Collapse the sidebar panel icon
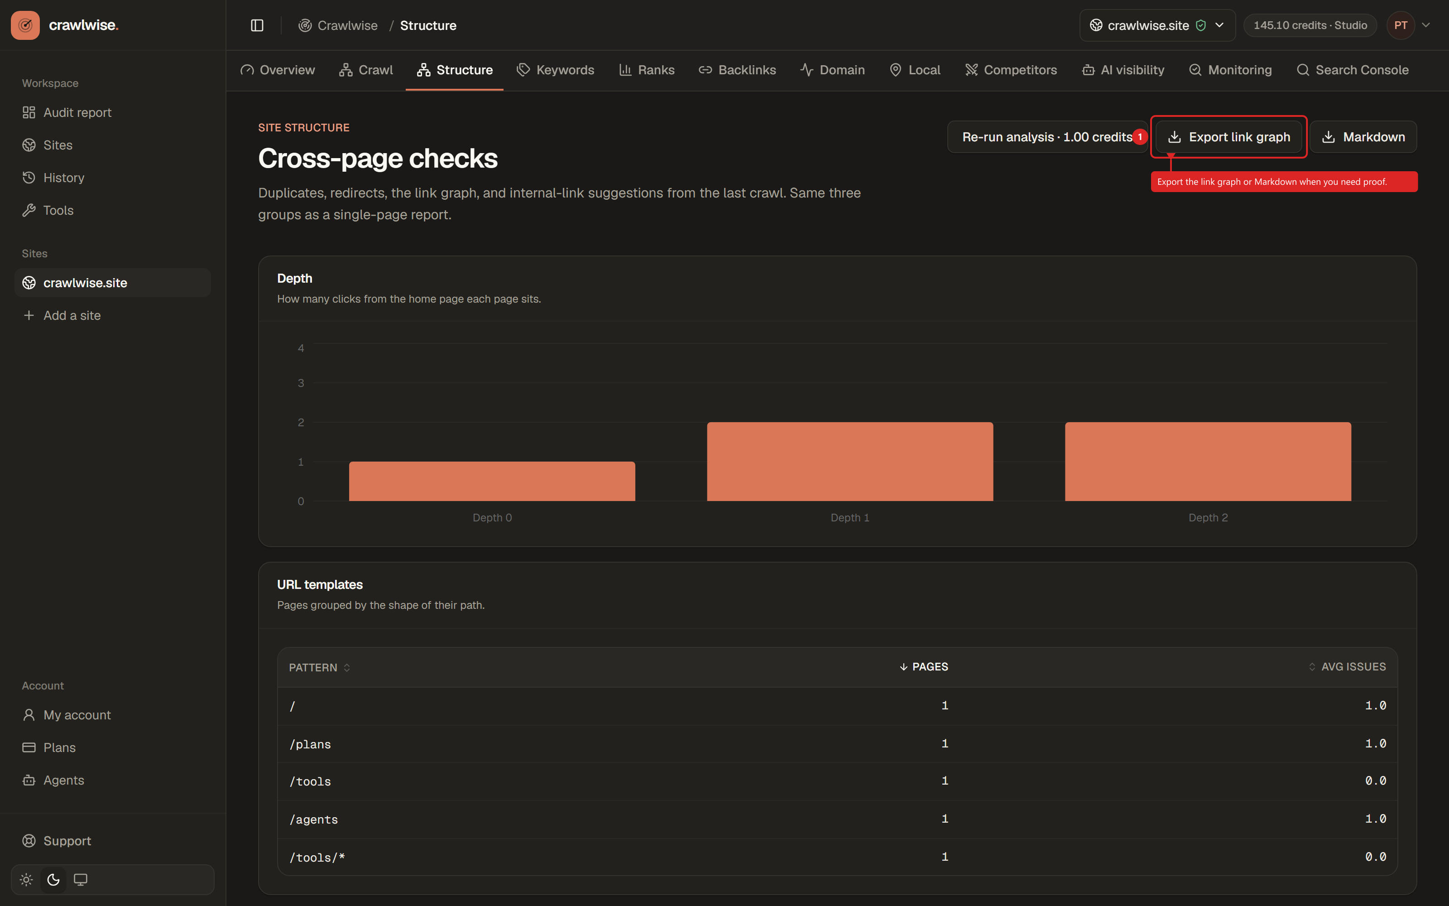The image size is (1449, 906). coord(257,25)
